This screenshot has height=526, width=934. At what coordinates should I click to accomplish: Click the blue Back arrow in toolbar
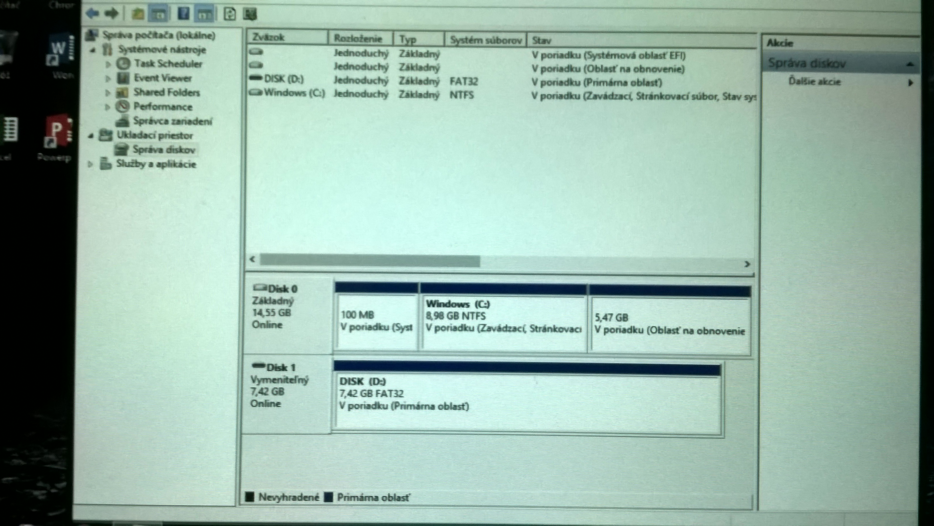93,14
